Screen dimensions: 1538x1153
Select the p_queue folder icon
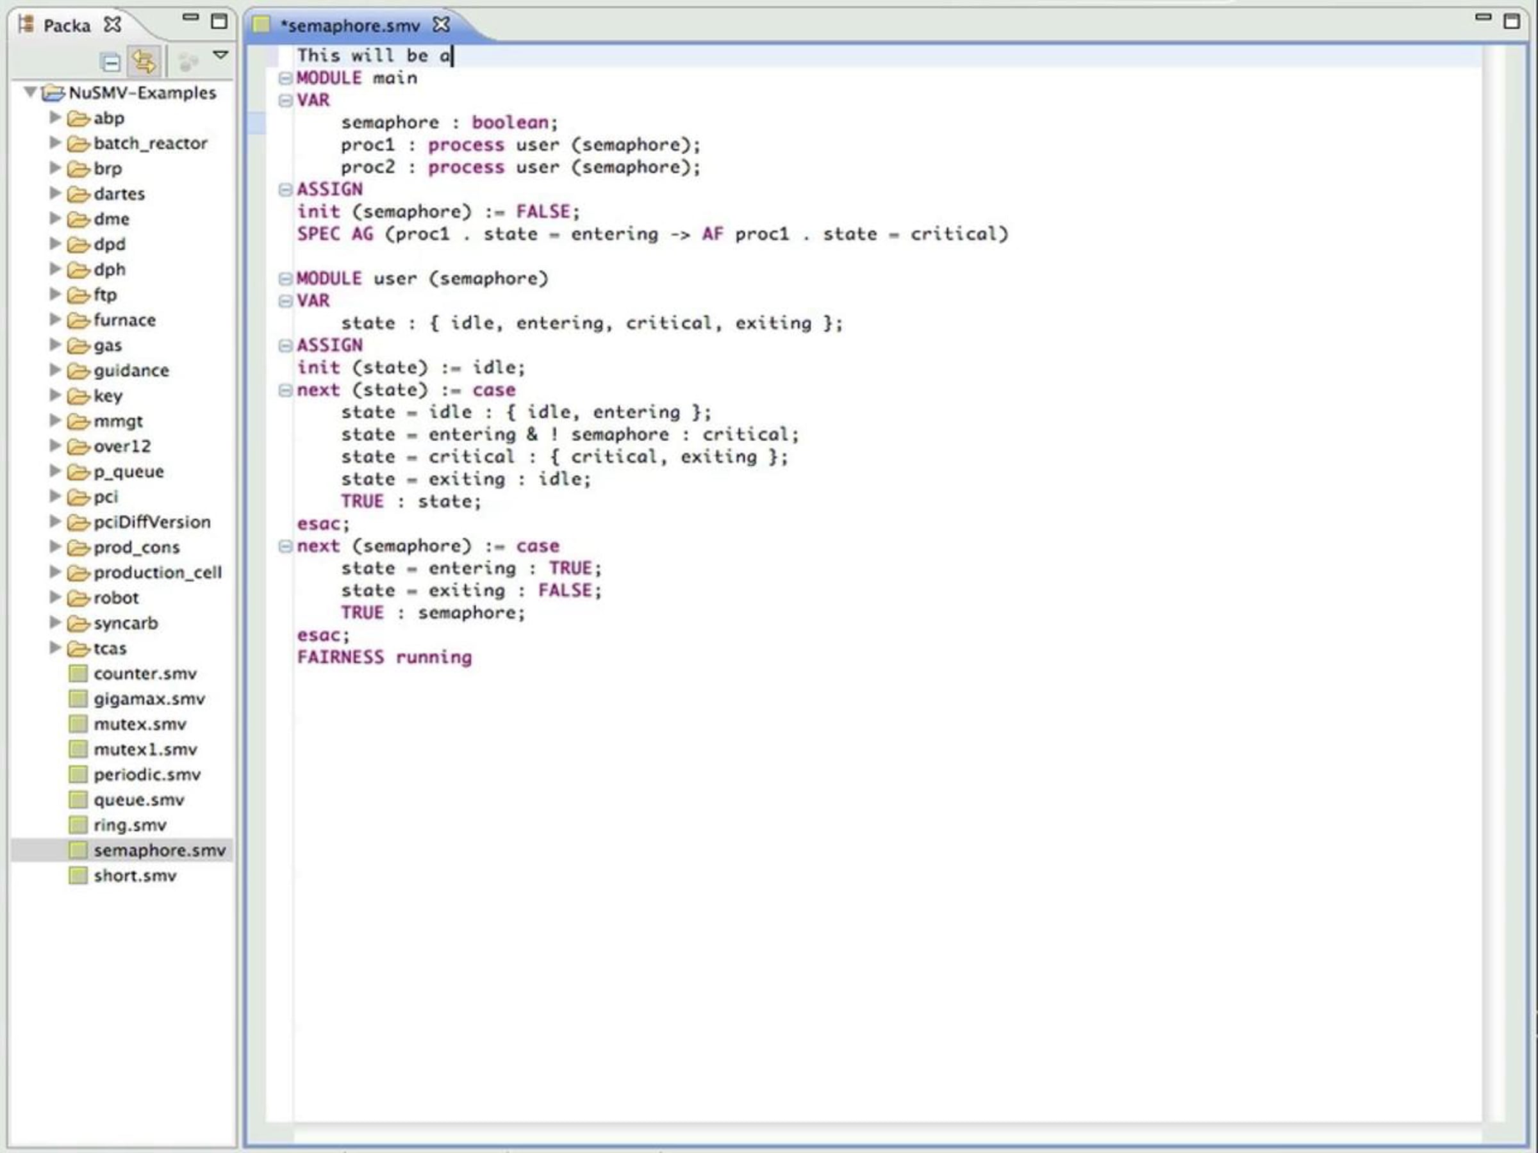click(x=79, y=472)
